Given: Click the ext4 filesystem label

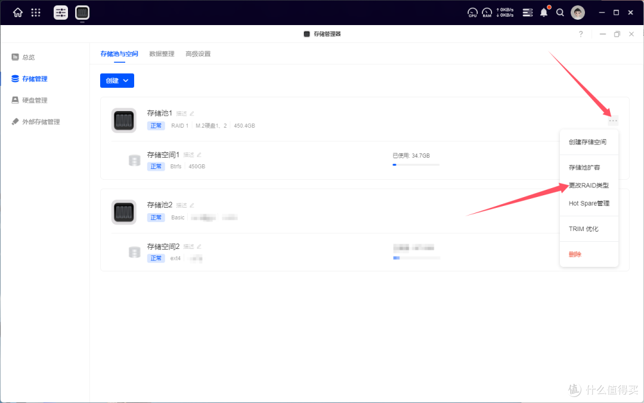Looking at the screenshot, I should (175, 258).
